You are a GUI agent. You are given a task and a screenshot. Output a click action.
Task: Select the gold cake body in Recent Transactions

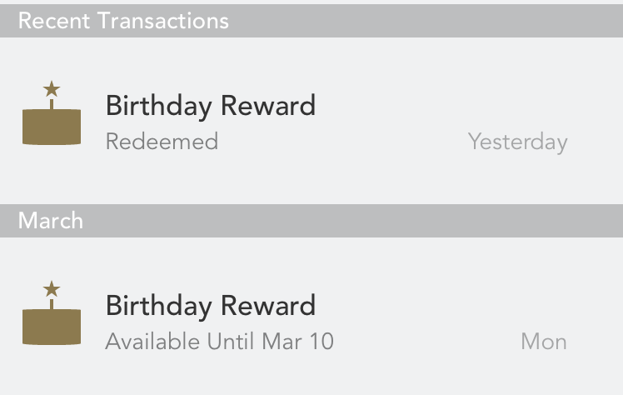[x=52, y=127]
